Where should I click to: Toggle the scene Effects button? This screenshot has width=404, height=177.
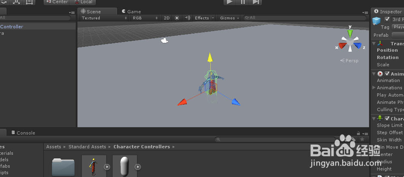point(202,18)
